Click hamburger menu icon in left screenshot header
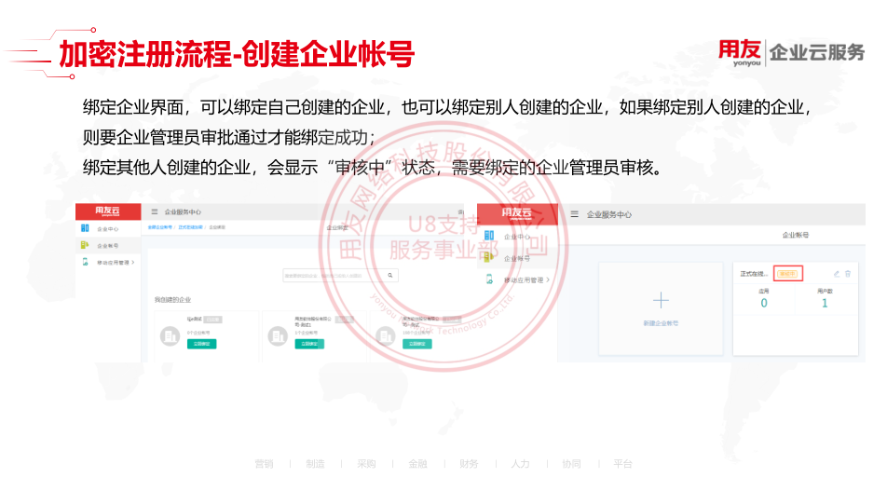Viewport: 887px width, 491px height. (x=155, y=211)
